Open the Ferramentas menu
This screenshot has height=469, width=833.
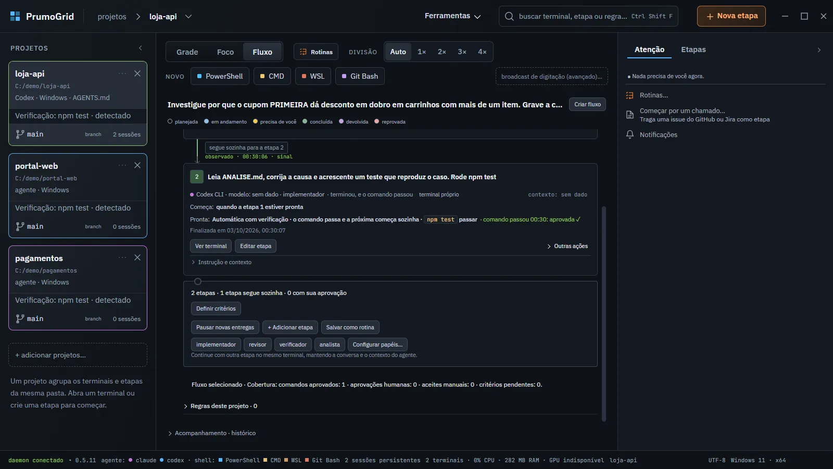(x=452, y=16)
